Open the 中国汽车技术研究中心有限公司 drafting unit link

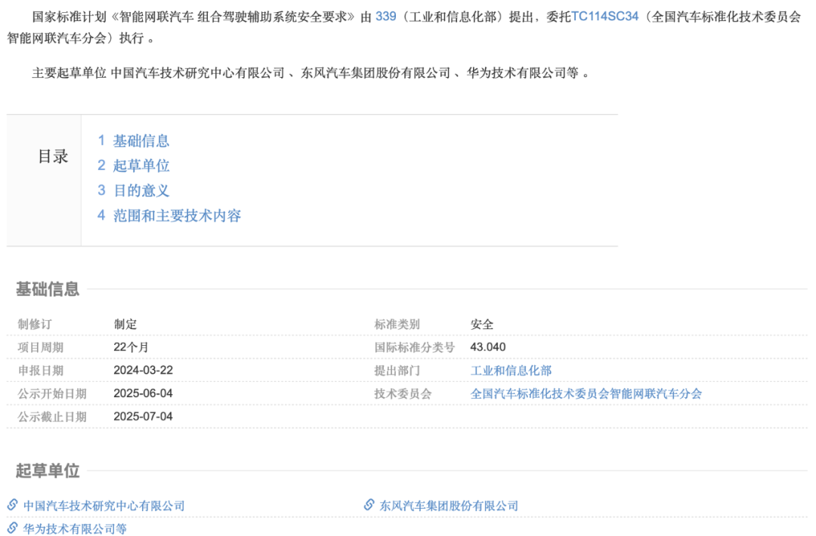tap(104, 506)
